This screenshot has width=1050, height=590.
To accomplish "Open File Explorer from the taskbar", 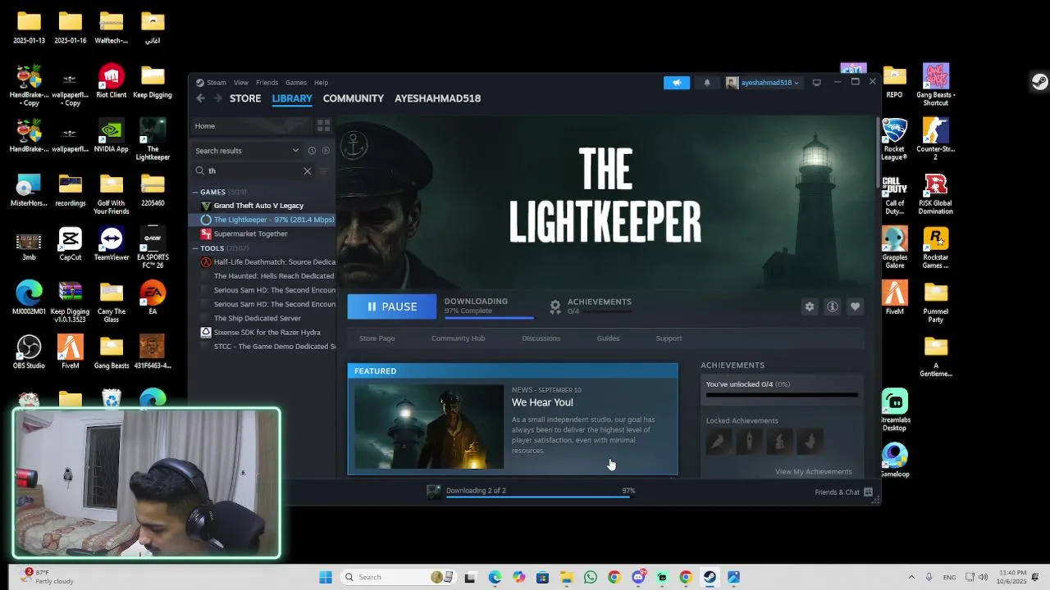I will (x=567, y=577).
